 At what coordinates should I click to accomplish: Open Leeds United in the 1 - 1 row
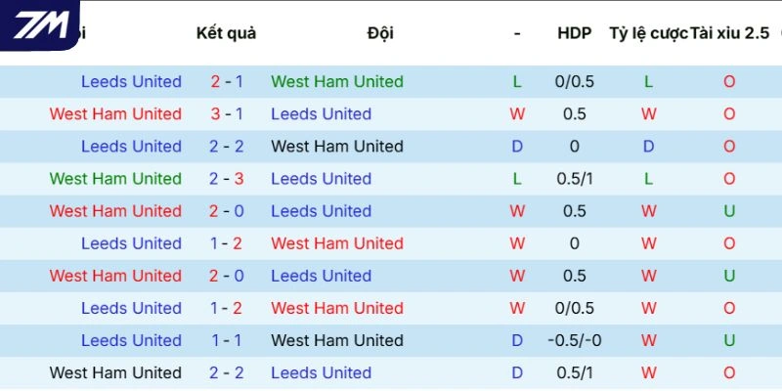pos(131,340)
